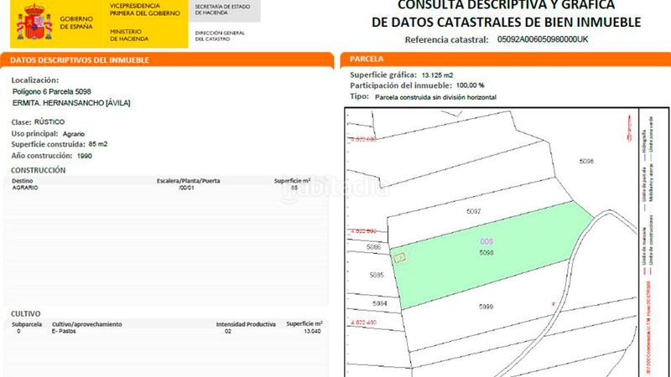Click '/00/01' staircase/floor/door cell
Viewport: 671px width, 377px height.
(186, 188)
